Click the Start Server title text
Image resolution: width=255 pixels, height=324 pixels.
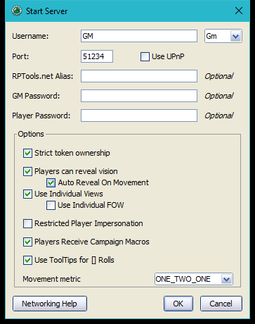pyautogui.click(x=46, y=11)
